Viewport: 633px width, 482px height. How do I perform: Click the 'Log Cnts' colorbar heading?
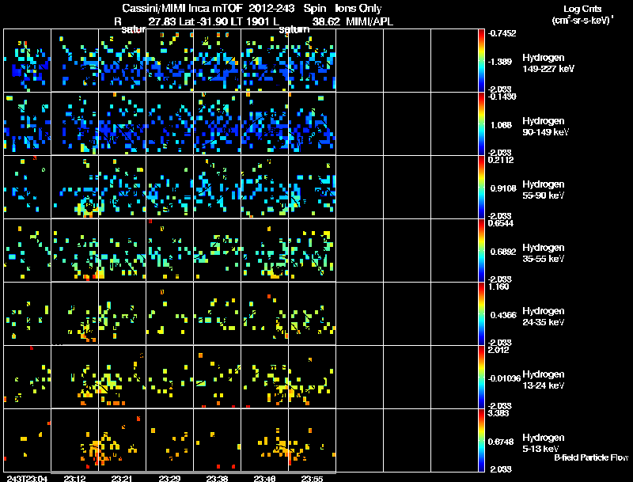[x=582, y=9]
